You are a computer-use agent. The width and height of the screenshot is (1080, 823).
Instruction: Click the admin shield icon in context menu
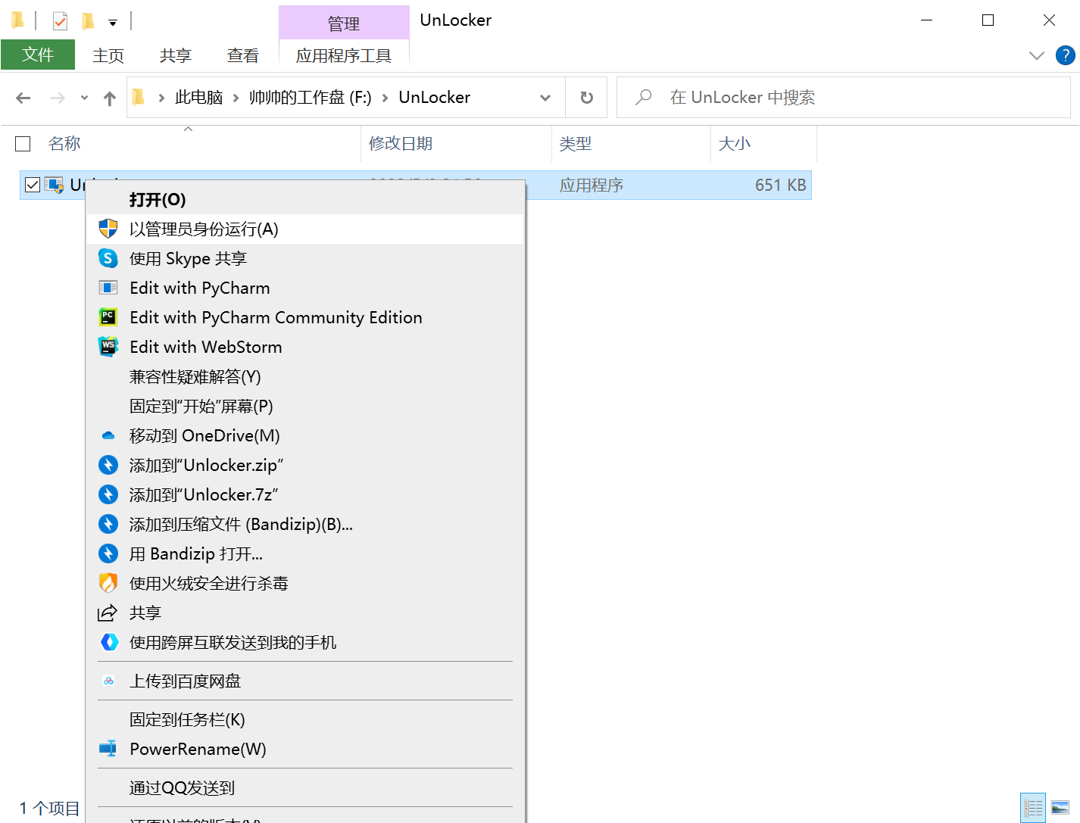pos(108,229)
